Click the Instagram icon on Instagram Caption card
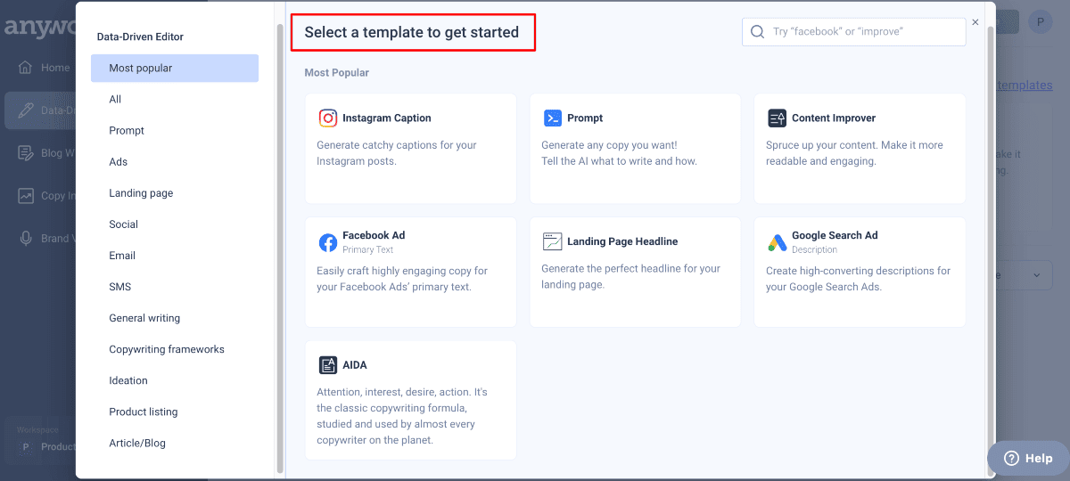This screenshot has width=1070, height=481. (328, 118)
